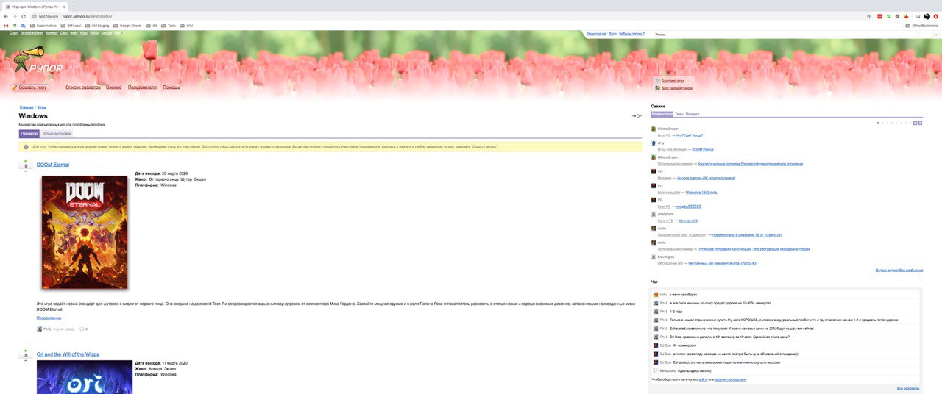The width and height of the screenshot is (942, 394).
Task: Go to Главная in the breadcrumb
Action: [26, 107]
